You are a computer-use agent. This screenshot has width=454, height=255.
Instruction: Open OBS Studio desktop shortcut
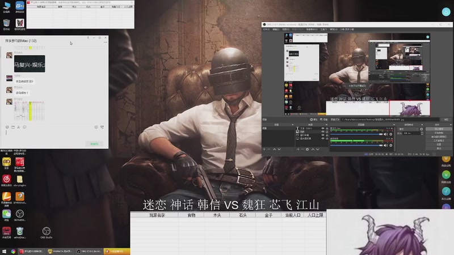pyautogui.click(x=47, y=233)
